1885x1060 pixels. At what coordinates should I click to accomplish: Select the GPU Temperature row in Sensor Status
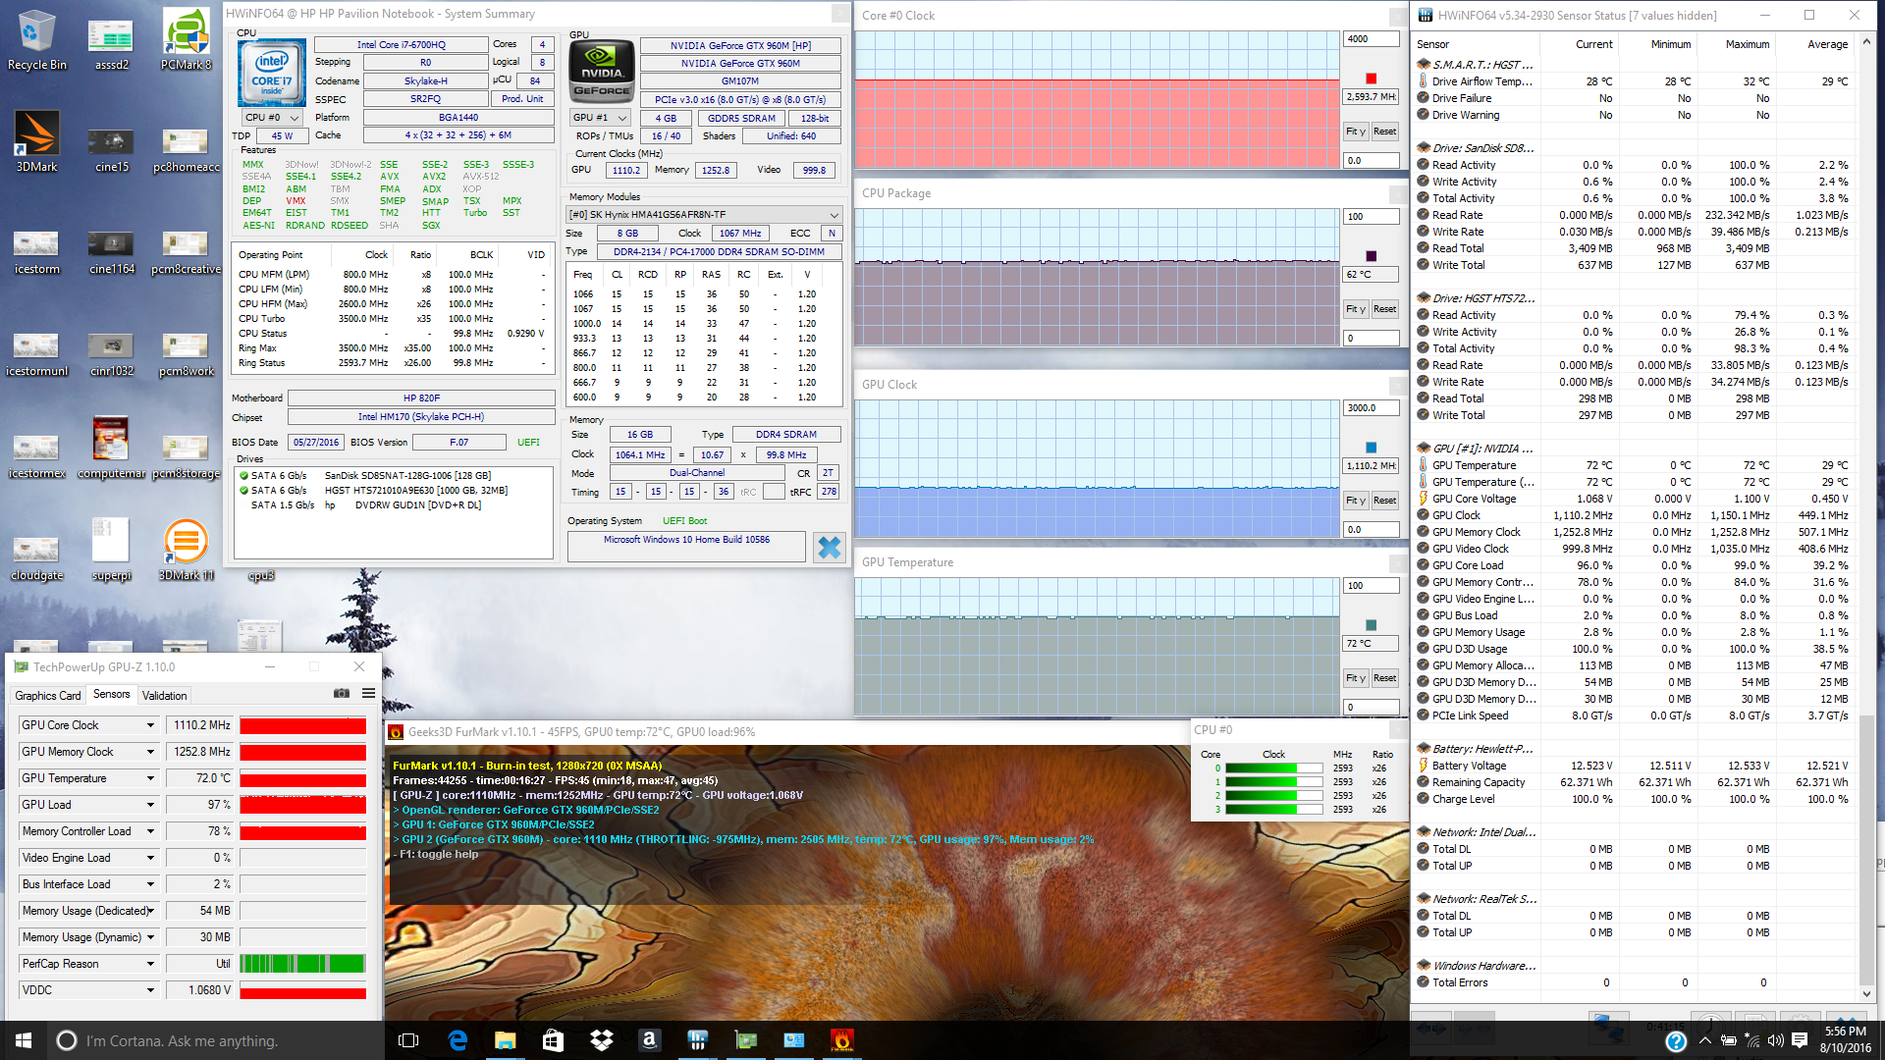coord(1633,465)
